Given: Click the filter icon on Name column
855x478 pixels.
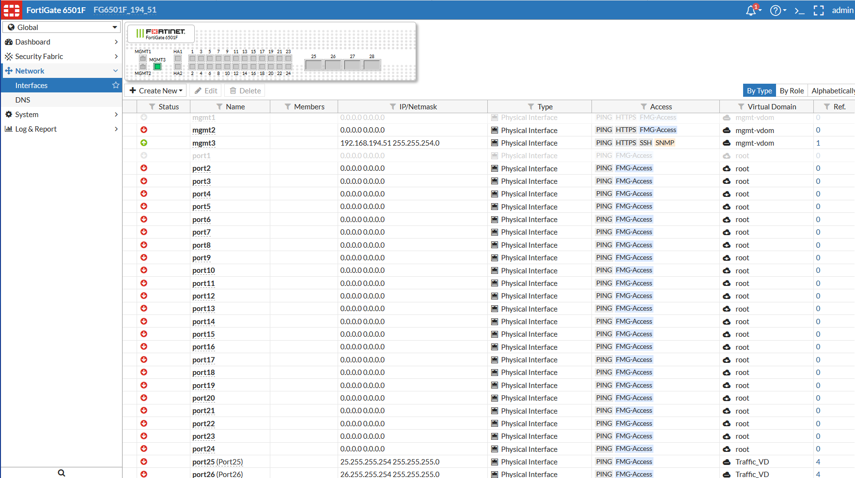Looking at the screenshot, I should 219,106.
